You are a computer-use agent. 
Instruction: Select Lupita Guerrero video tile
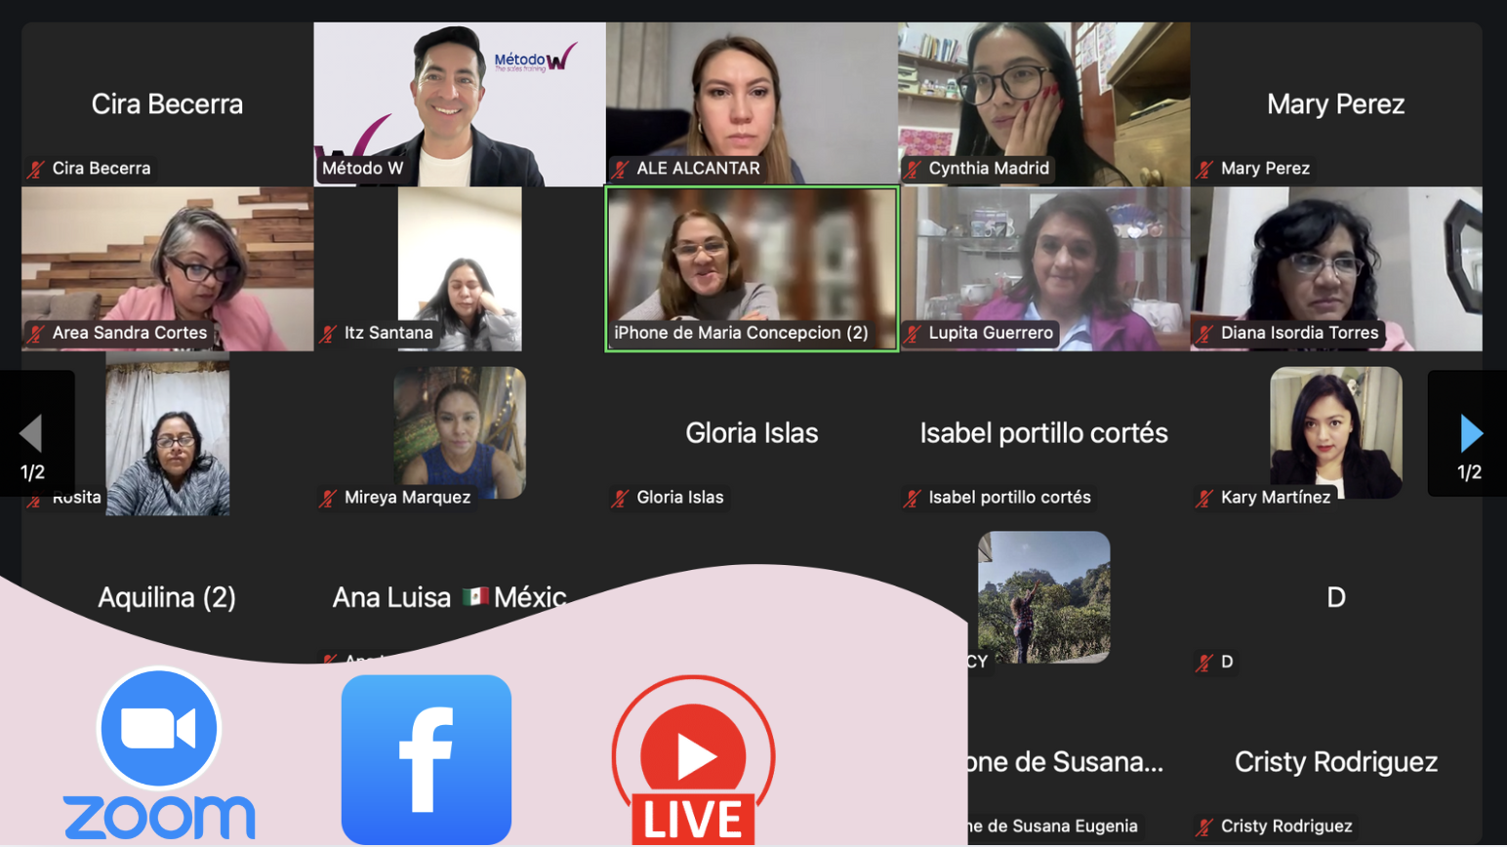point(1044,268)
